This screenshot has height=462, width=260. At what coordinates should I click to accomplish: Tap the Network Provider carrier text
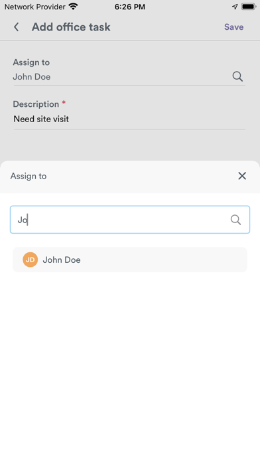[34, 7]
